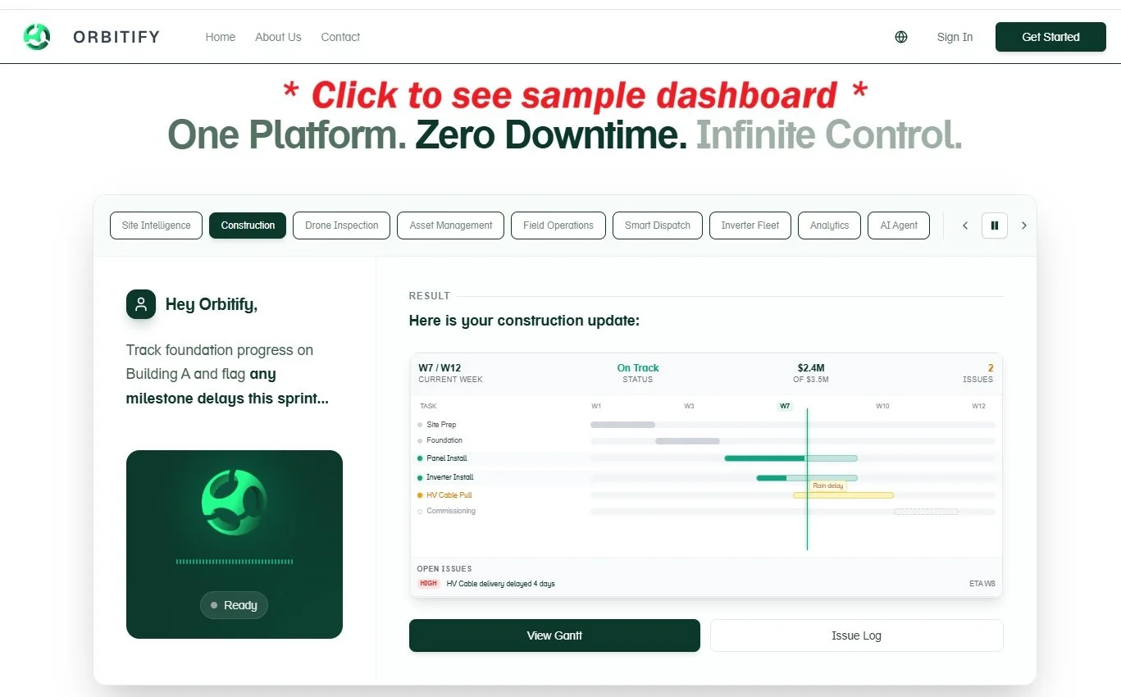Open the Contact page
The image size is (1121, 697).
[x=340, y=37]
